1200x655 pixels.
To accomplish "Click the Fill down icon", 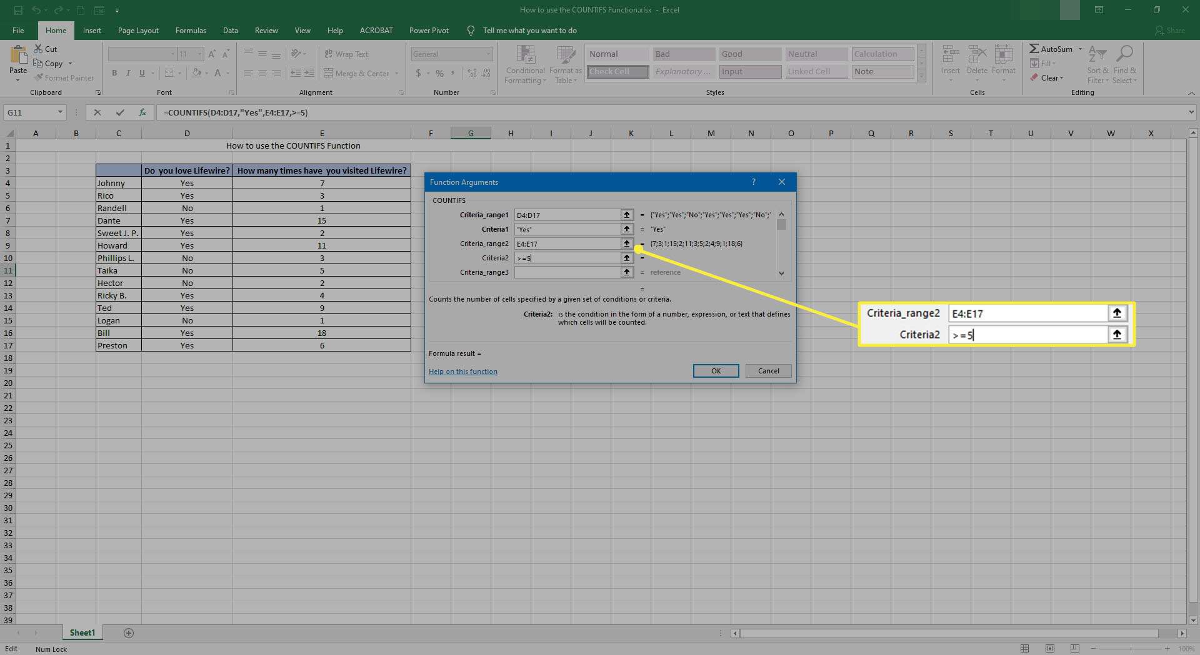I will pos(1034,63).
